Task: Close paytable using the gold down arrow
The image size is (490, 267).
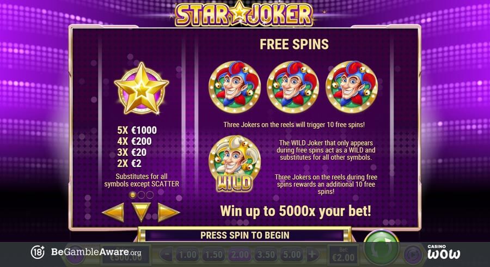Action: coord(141,212)
